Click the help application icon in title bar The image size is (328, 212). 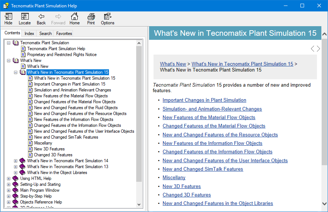click(x=6, y=6)
